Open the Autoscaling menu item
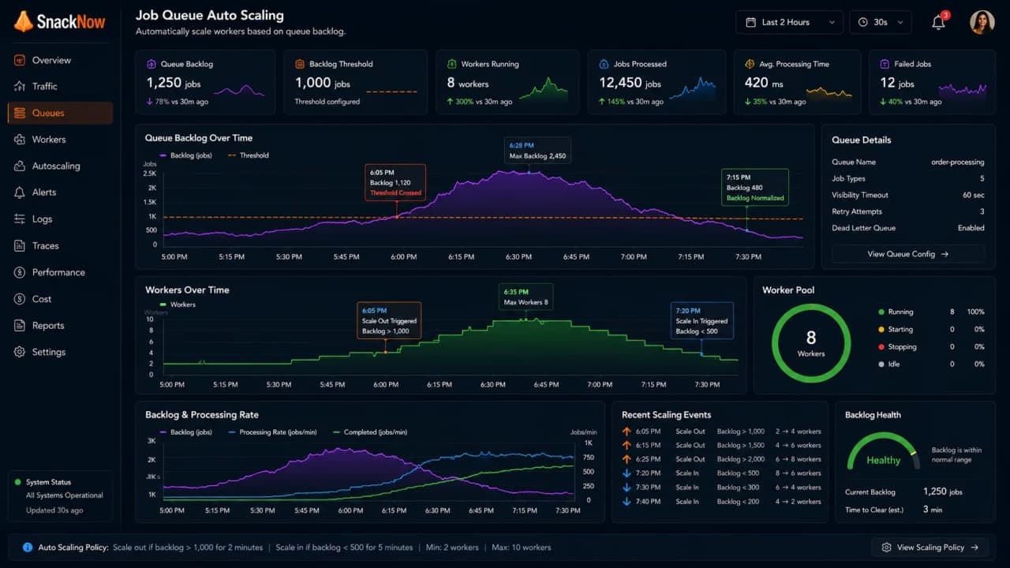The width and height of the screenshot is (1010, 568). point(60,166)
